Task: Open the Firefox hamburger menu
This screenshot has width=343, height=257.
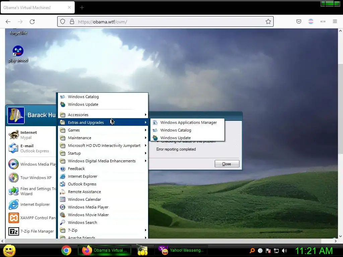Action: [x=335, y=21]
